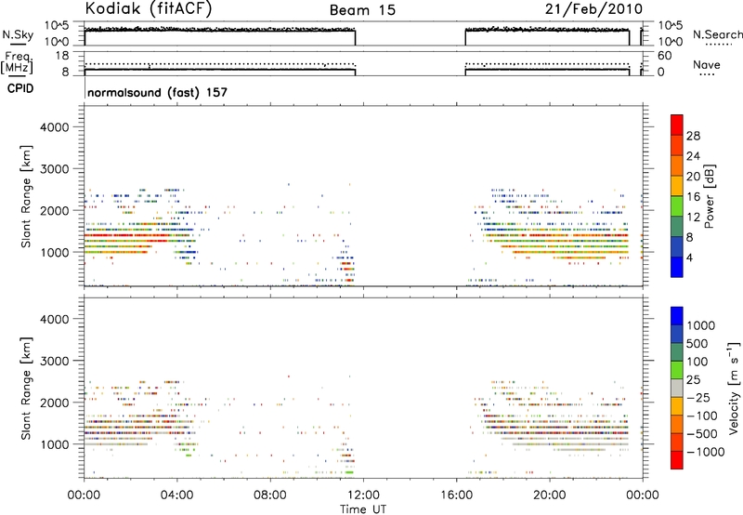Image resolution: width=743 pixels, height=515 pixels.
Task: Click the 'Beam 15' label
Action: (362, 10)
